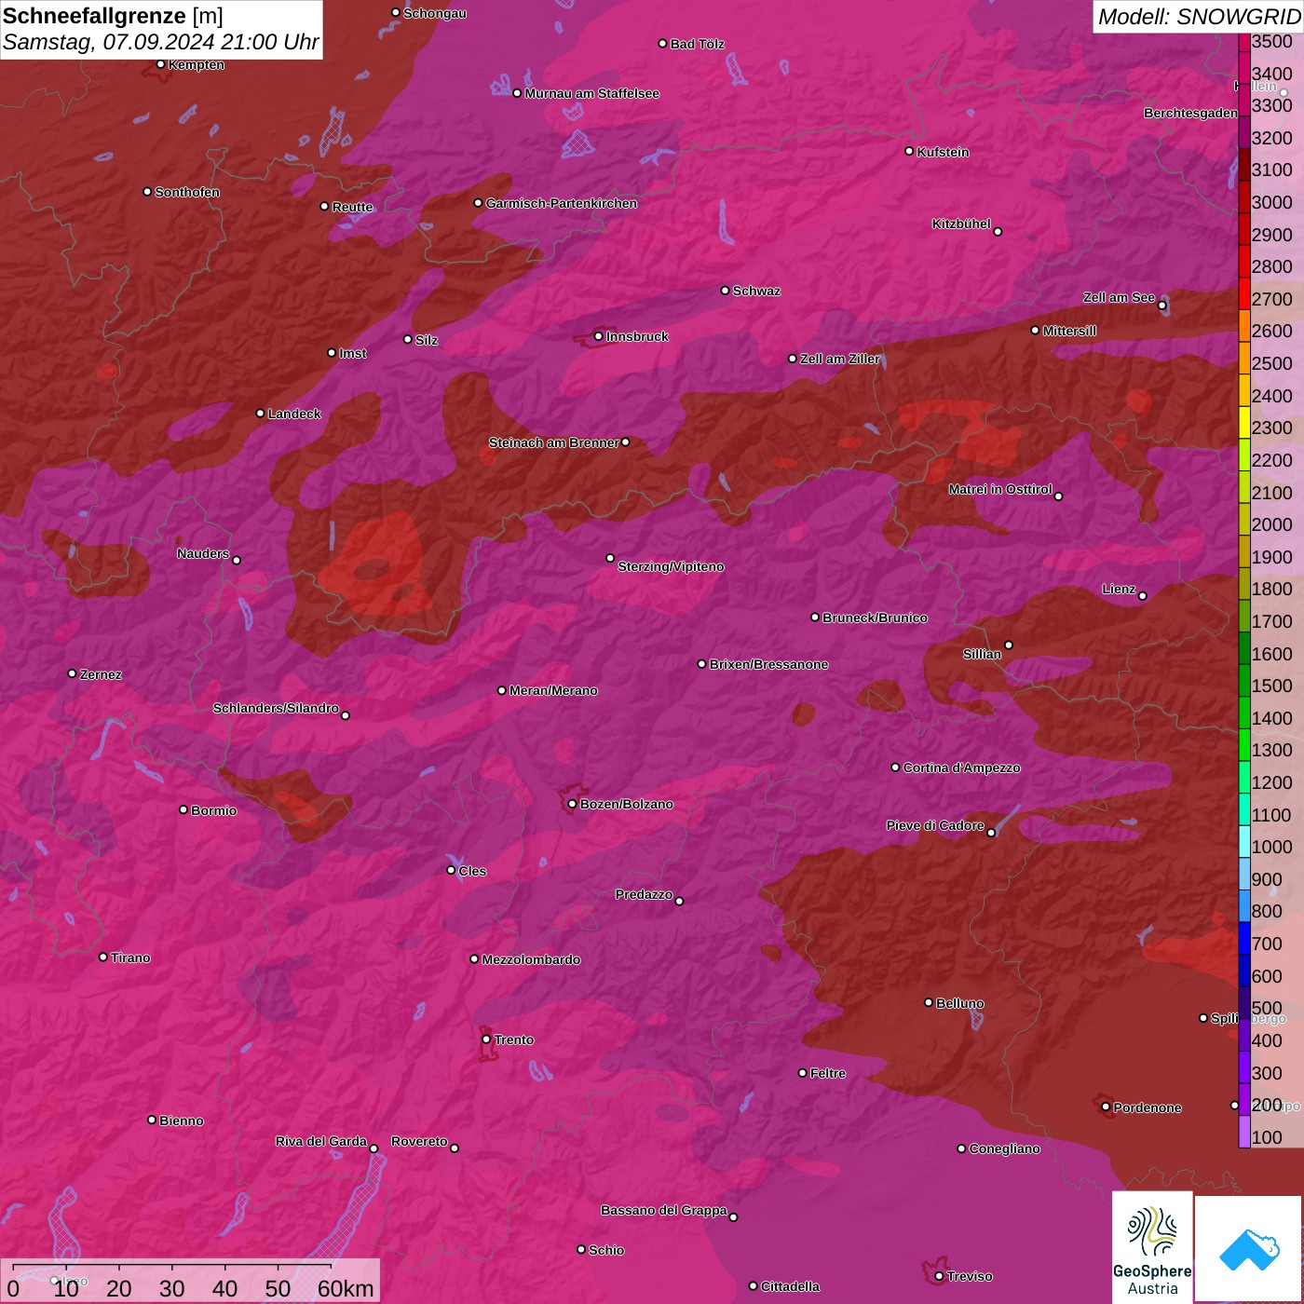Click the 3500 legend value label

pyautogui.click(x=1272, y=41)
